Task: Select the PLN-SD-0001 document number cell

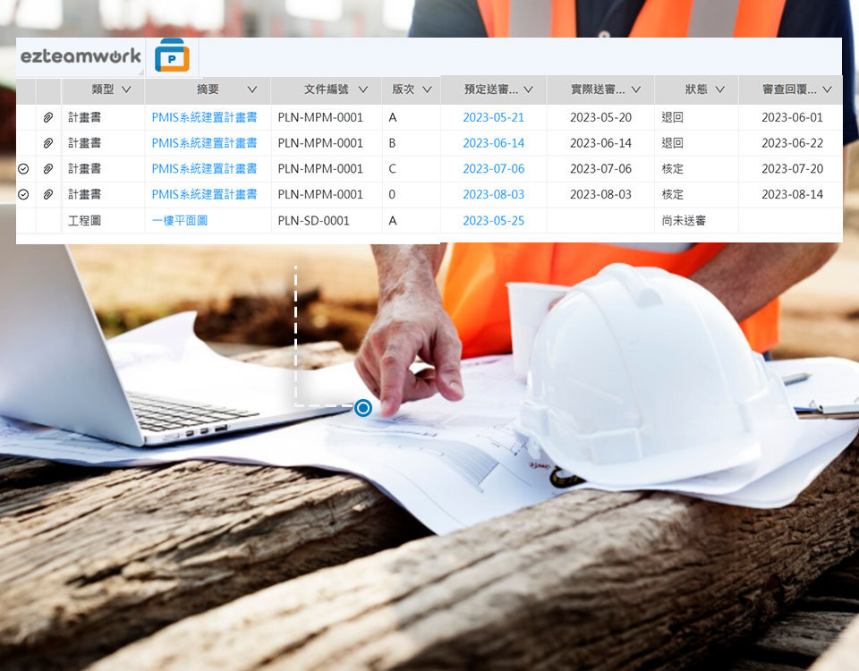Action: [x=313, y=220]
